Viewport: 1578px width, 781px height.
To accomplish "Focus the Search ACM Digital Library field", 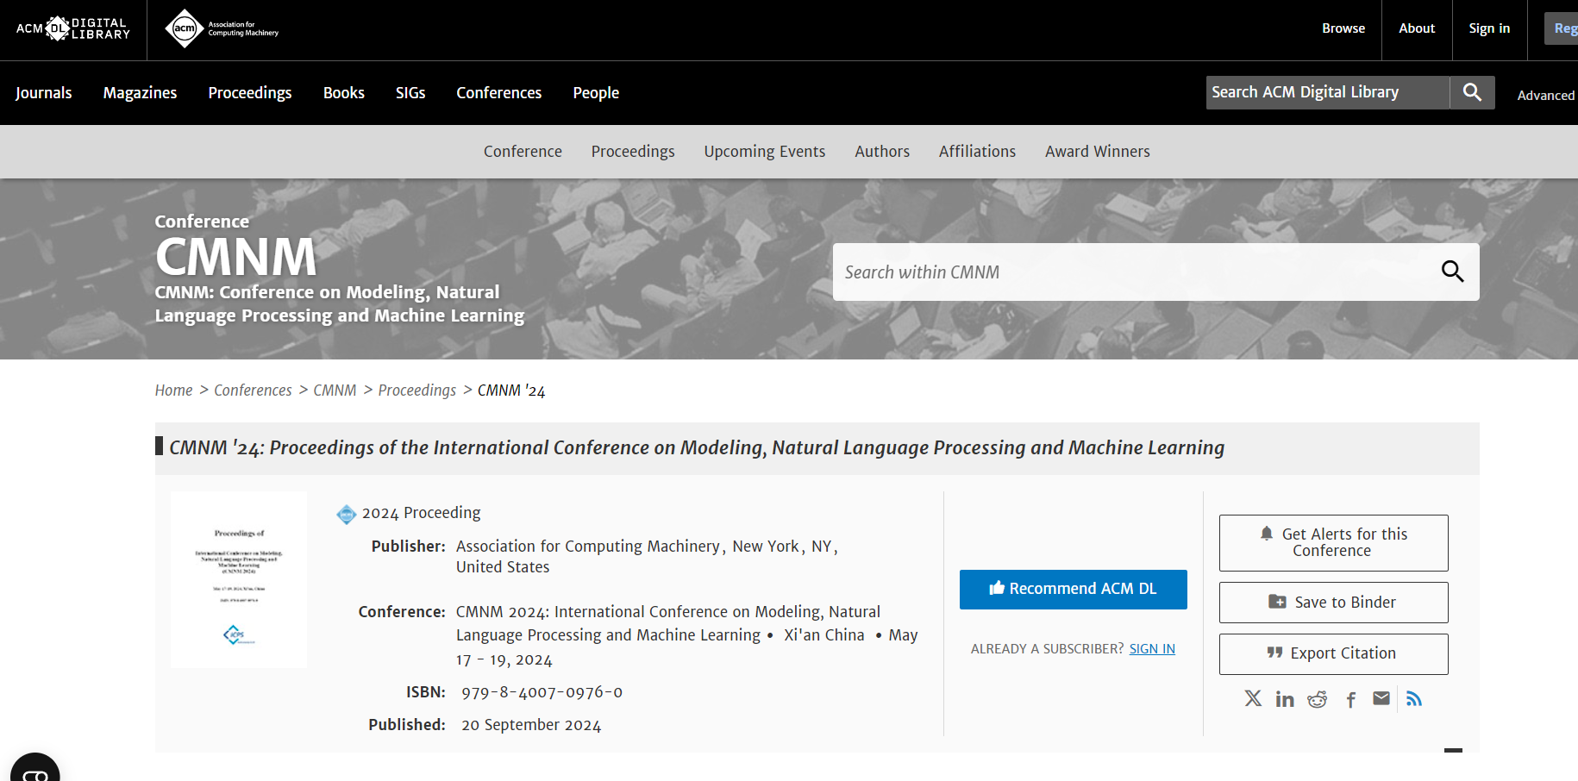I will click(1328, 92).
